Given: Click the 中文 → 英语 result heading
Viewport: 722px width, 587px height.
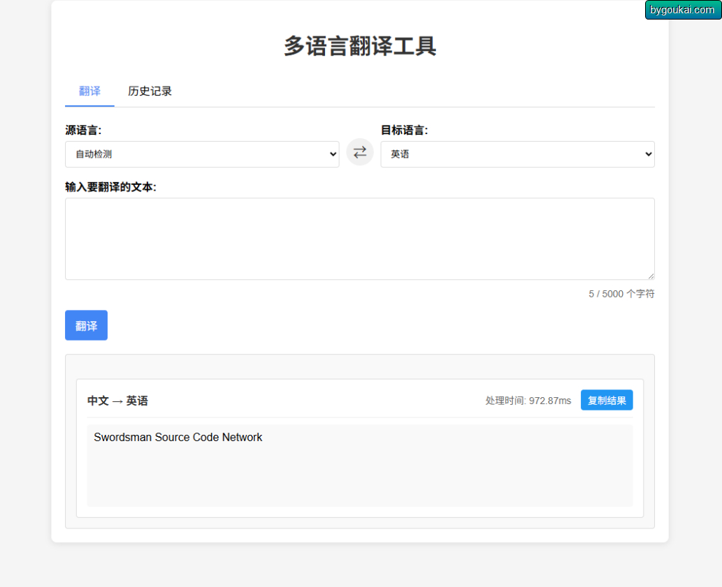Looking at the screenshot, I should [x=117, y=401].
